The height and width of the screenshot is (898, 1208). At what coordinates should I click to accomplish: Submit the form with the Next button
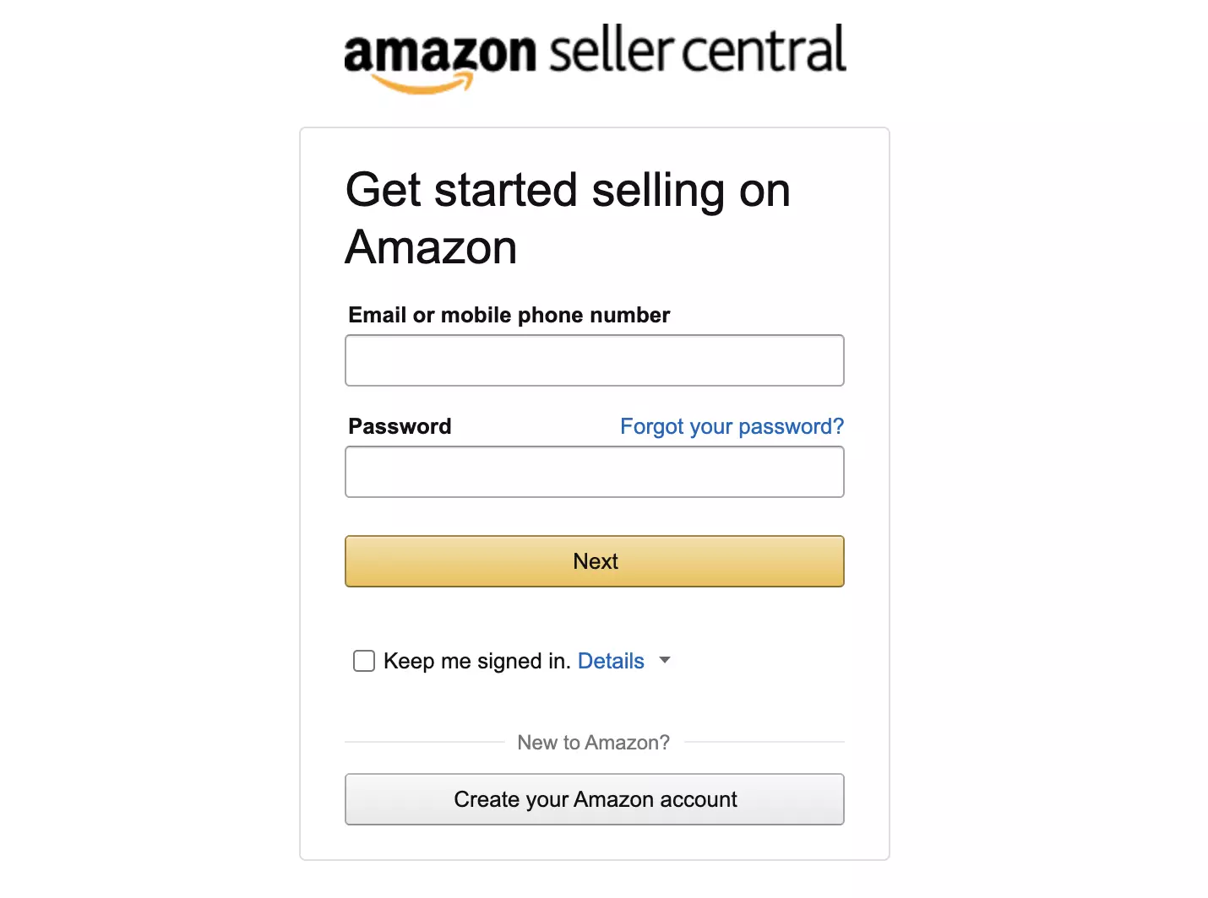(595, 561)
